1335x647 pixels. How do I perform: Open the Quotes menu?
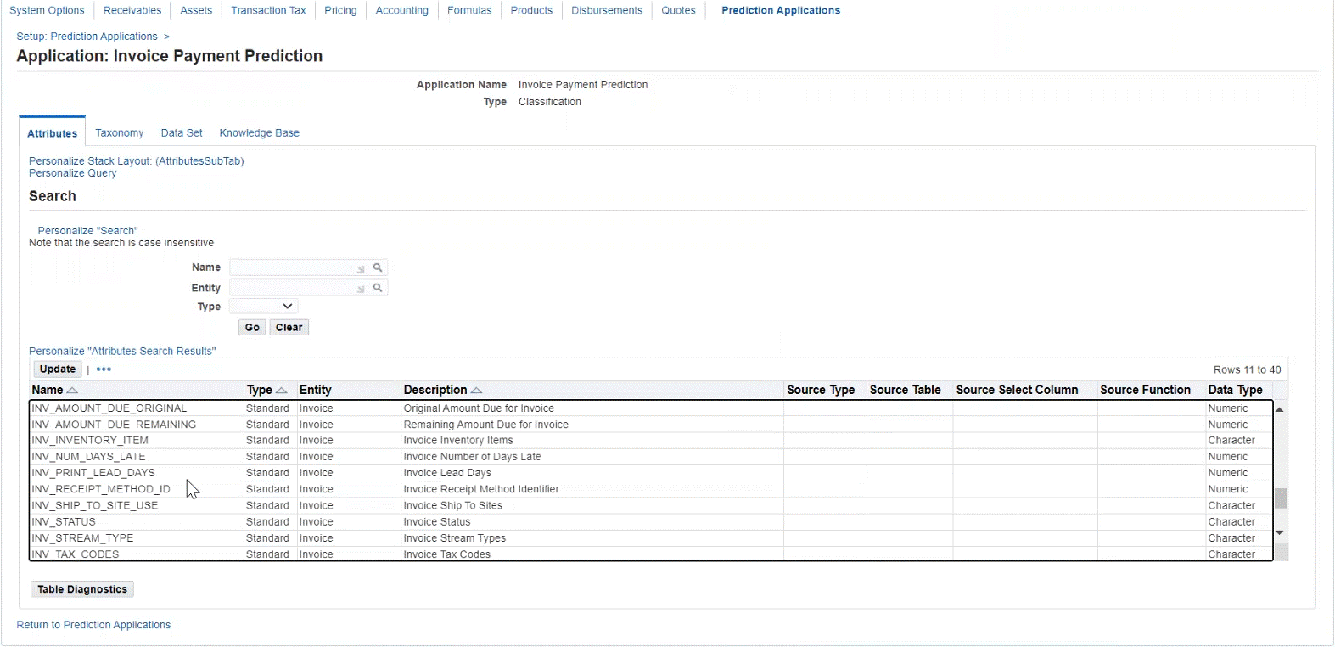click(x=678, y=10)
